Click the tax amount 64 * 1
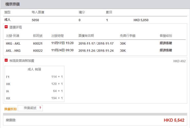This screenshot has width=190, height=128. coord(58,91)
